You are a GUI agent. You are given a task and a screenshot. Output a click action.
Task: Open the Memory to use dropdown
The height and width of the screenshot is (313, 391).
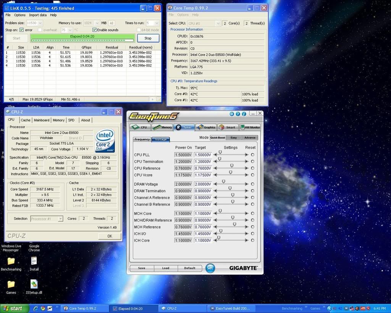click(x=97, y=23)
